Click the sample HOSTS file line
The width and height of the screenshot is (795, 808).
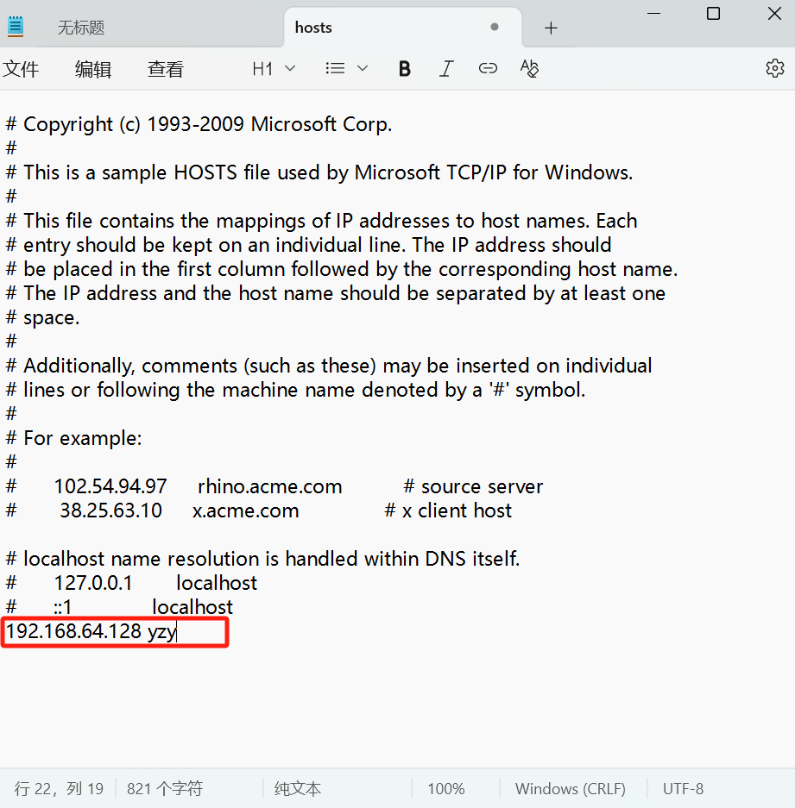point(319,172)
